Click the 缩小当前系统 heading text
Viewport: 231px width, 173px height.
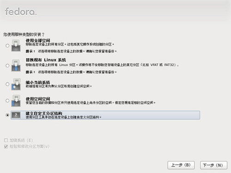[38, 83]
